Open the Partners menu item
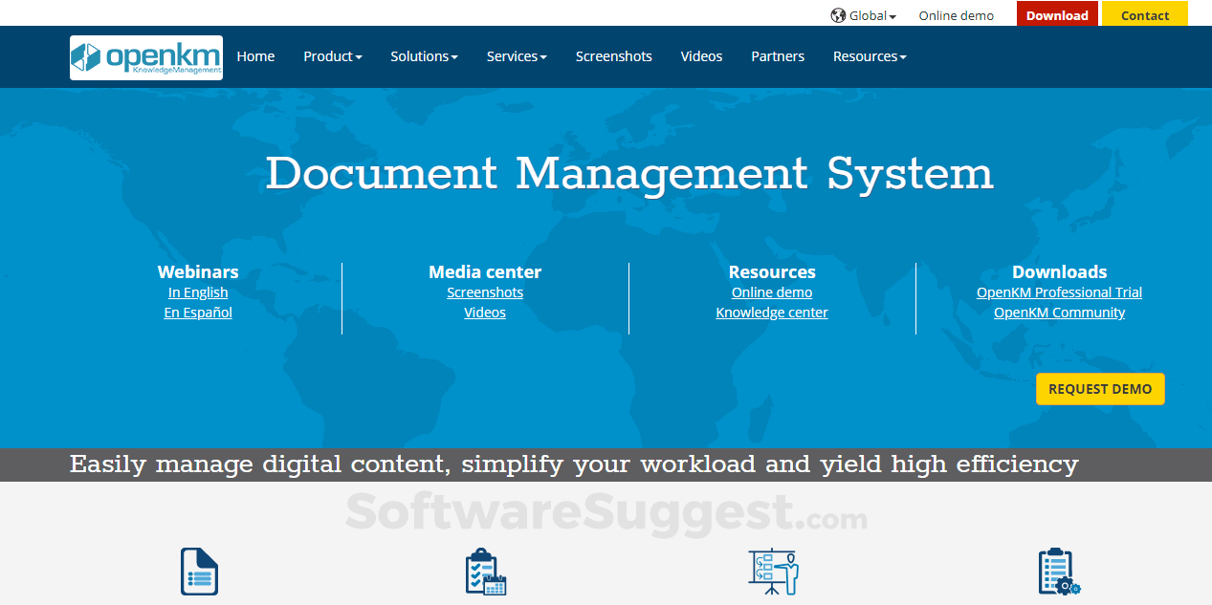 click(x=778, y=56)
